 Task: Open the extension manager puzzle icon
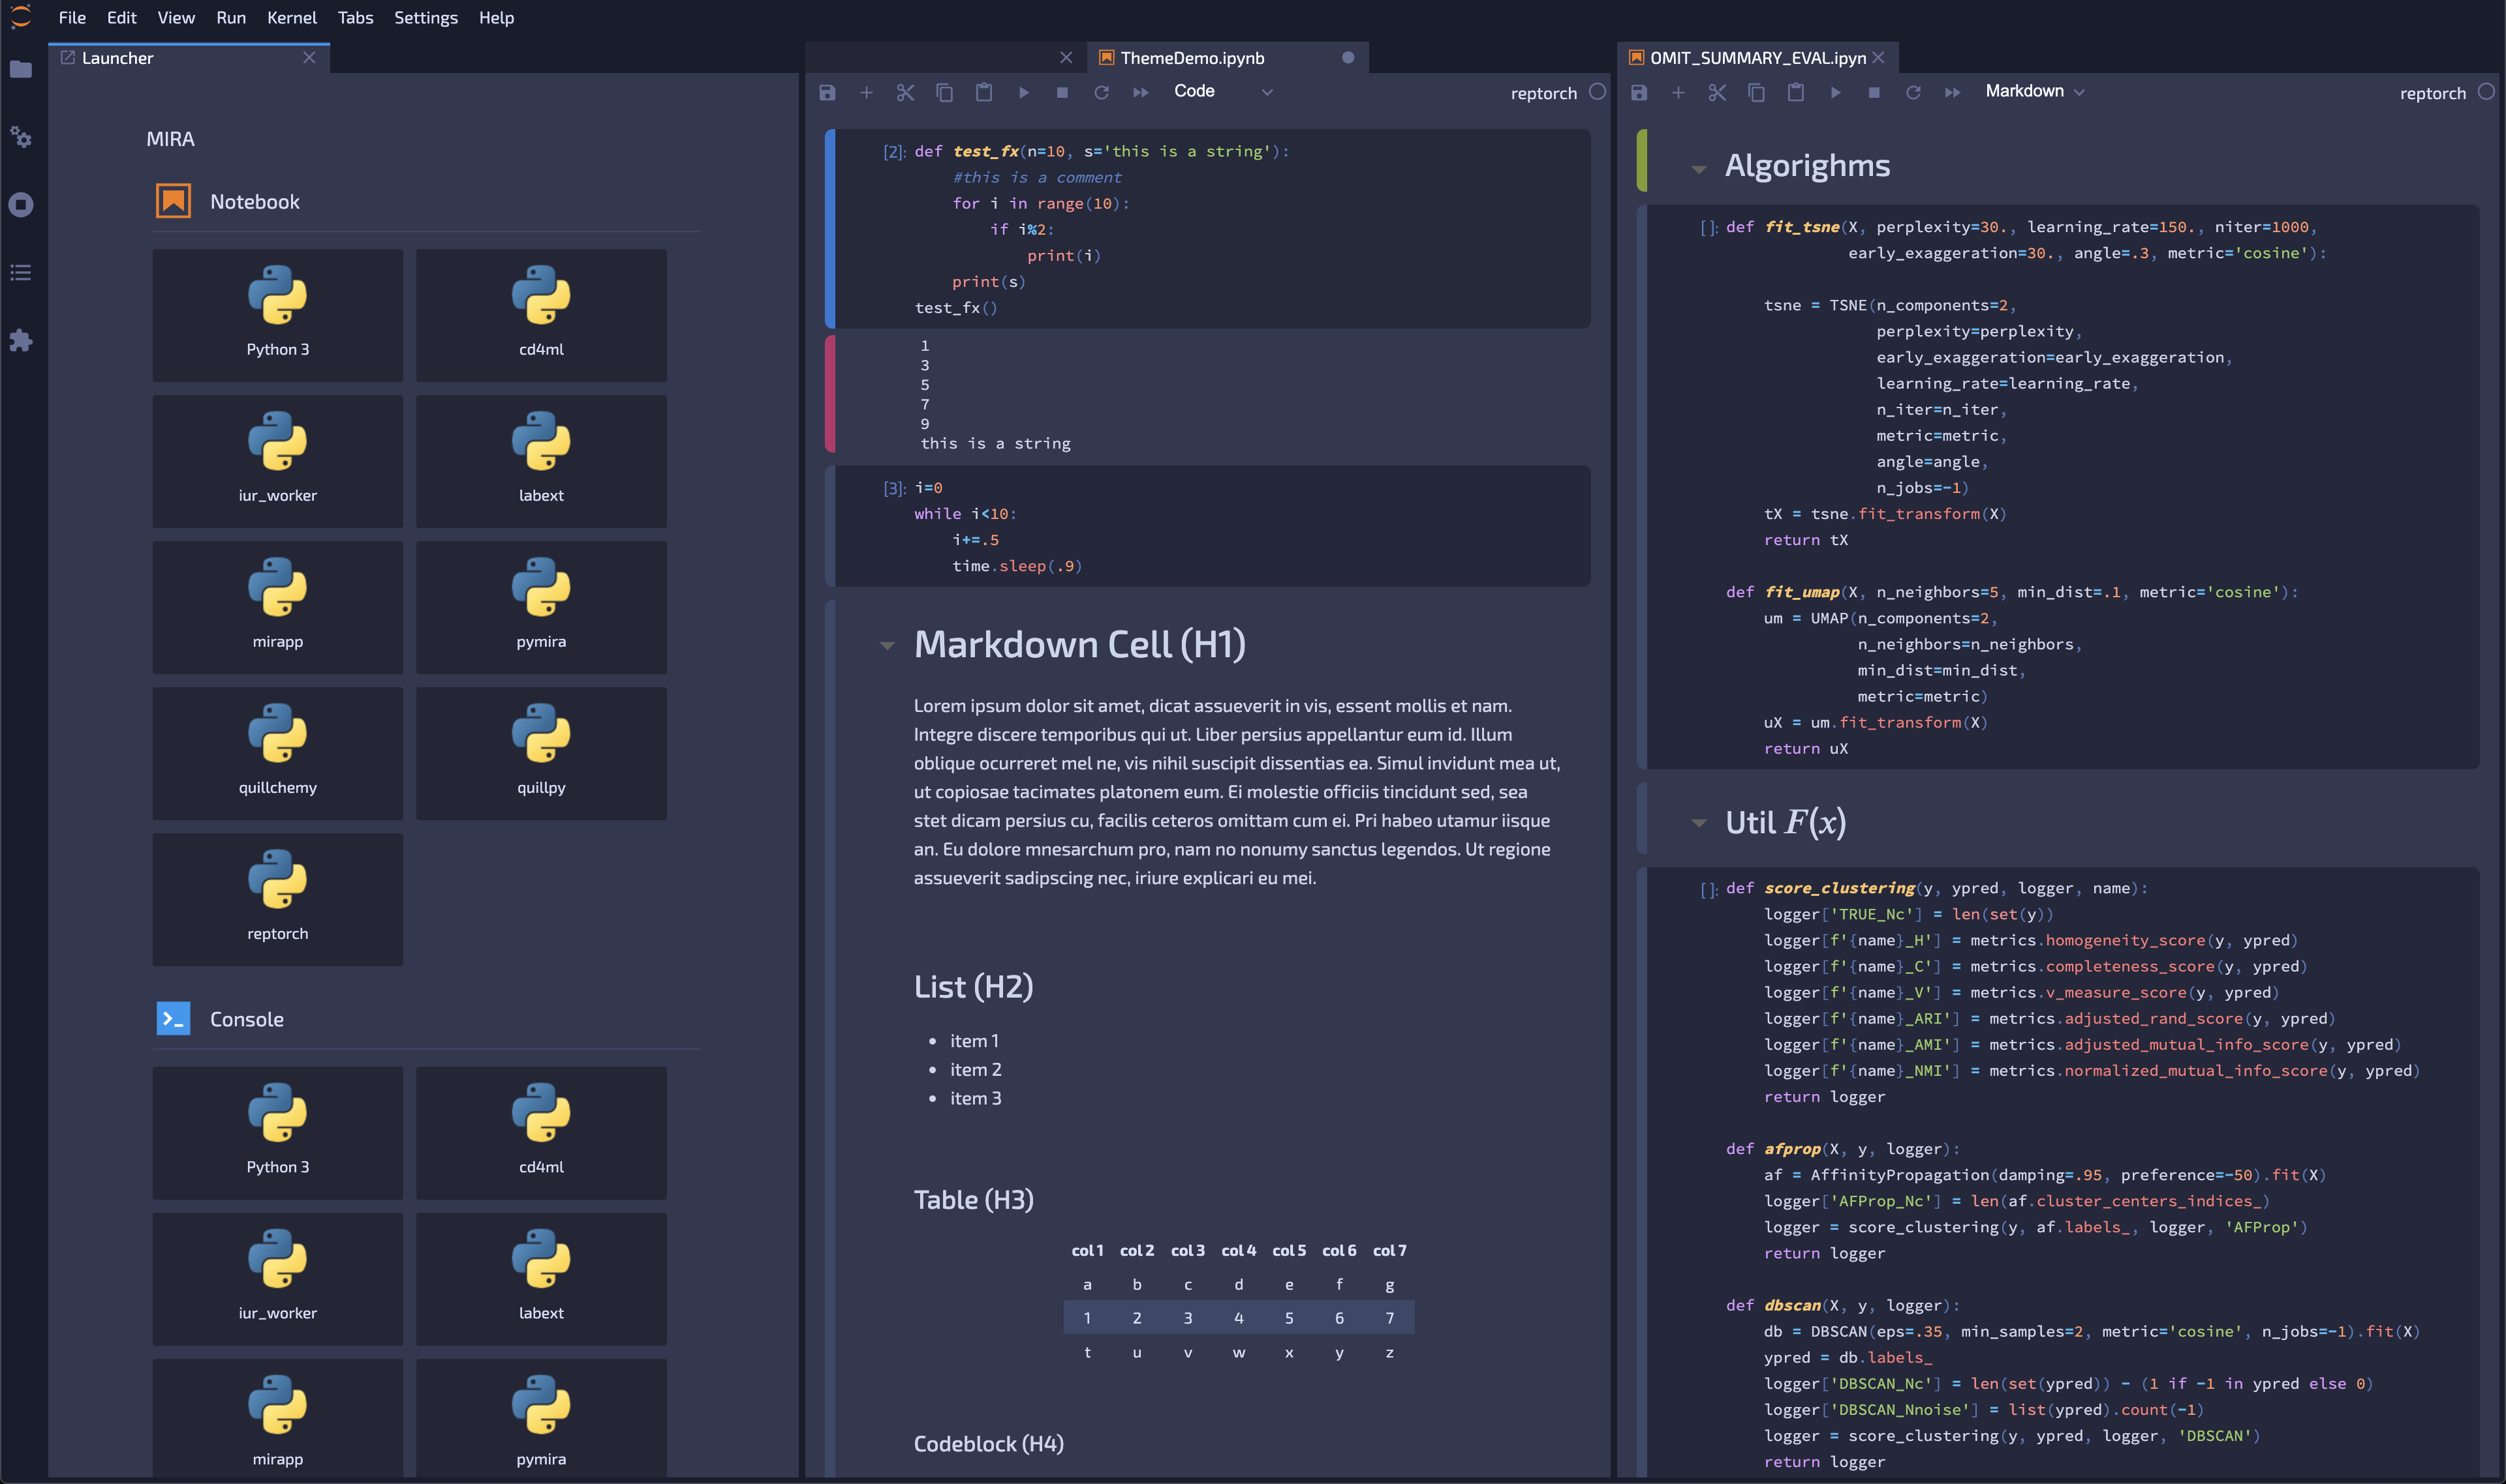point(21,341)
